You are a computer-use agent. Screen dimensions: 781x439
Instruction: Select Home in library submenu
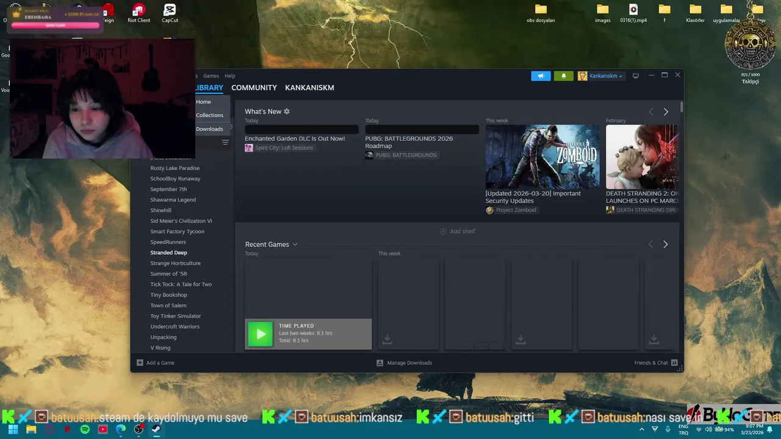coord(204,102)
